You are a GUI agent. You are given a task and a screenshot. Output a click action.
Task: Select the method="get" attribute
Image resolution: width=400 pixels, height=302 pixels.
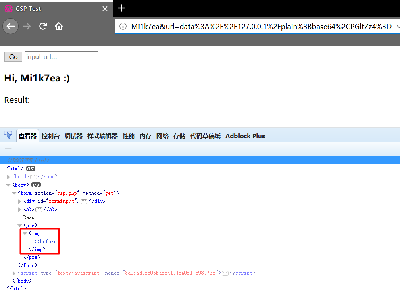[100, 193]
